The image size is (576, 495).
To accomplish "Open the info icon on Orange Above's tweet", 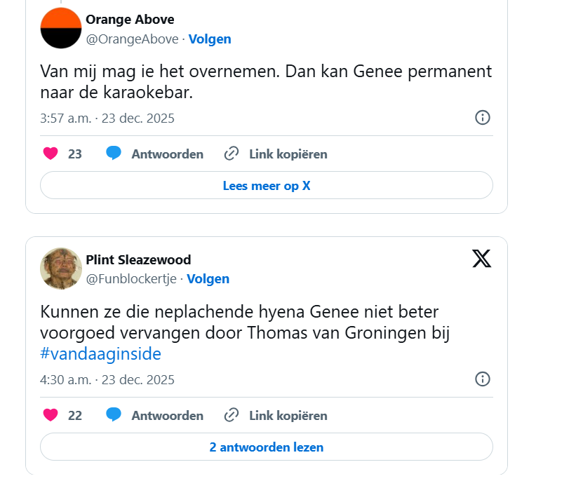I will 483,117.
